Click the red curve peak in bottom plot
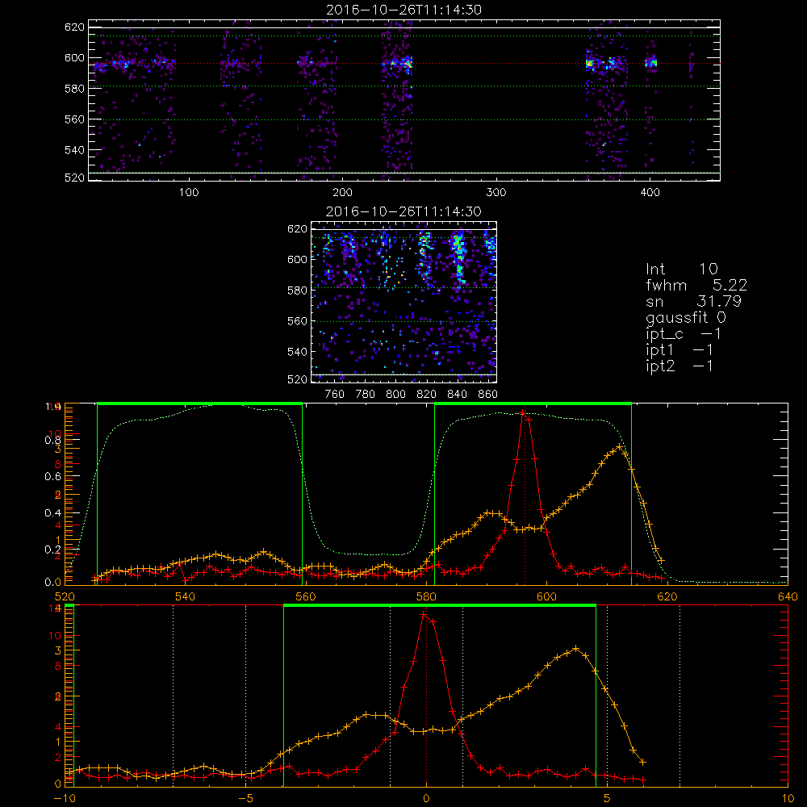This screenshot has width=807, height=807. (424, 614)
